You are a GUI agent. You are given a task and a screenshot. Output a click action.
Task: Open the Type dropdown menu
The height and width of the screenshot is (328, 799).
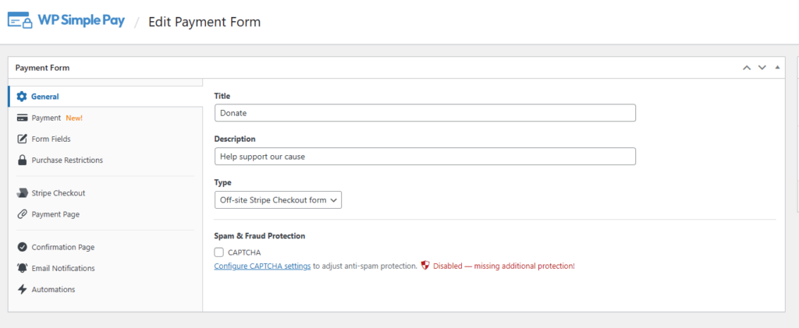[278, 200]
